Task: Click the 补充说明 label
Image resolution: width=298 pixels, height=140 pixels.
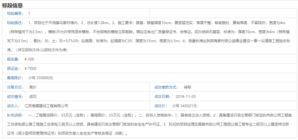Action: click(15, 115)
